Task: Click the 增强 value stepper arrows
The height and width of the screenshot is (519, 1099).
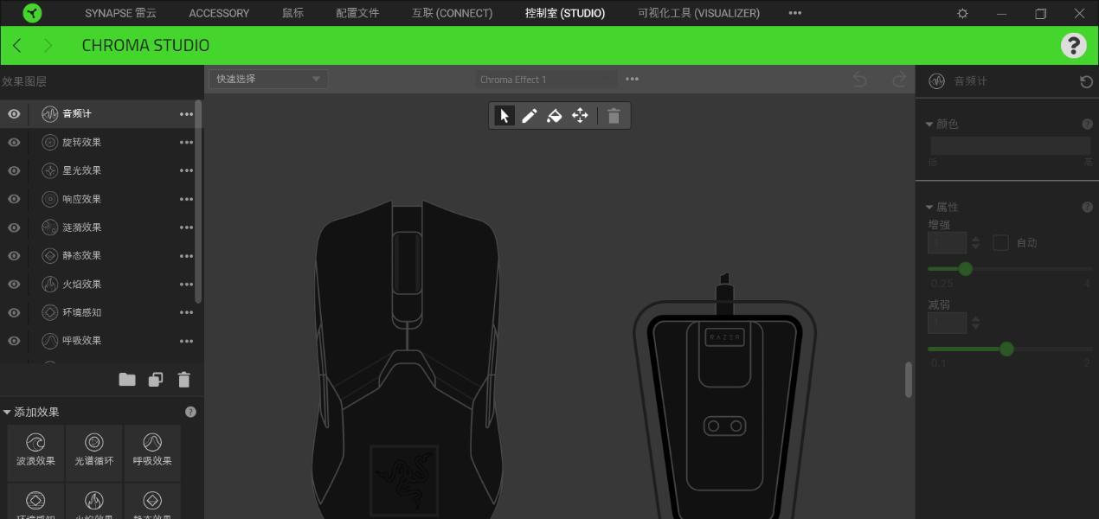Action: (976, 243)
